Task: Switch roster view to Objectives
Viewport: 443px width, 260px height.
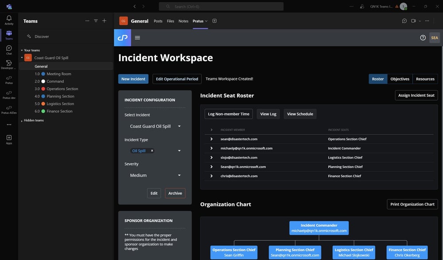Action: (x=400, y=79)
